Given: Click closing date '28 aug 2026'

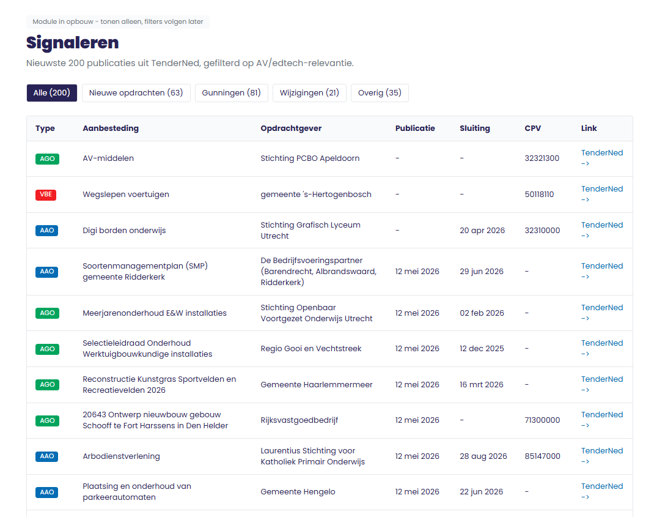Looking at the screenshot, I should click(483, 456).
